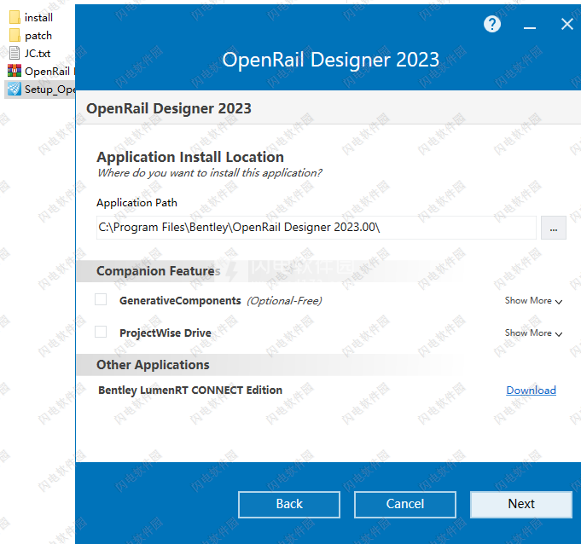Open the Download link for Bentley LumenRT
Viewport: 581px width, 544px height.
click(x=531, y=391)
